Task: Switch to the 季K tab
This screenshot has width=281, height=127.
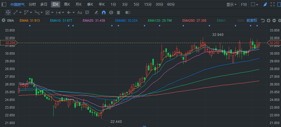Action: 90,4
